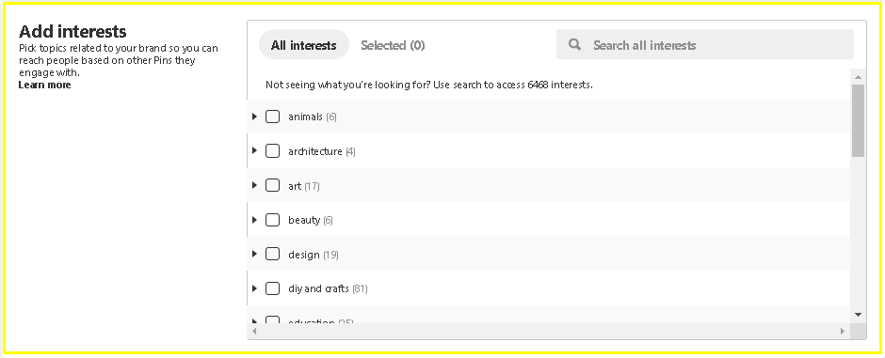Expand the animals category arrow
Screen dimensions: 885x358
254,117
